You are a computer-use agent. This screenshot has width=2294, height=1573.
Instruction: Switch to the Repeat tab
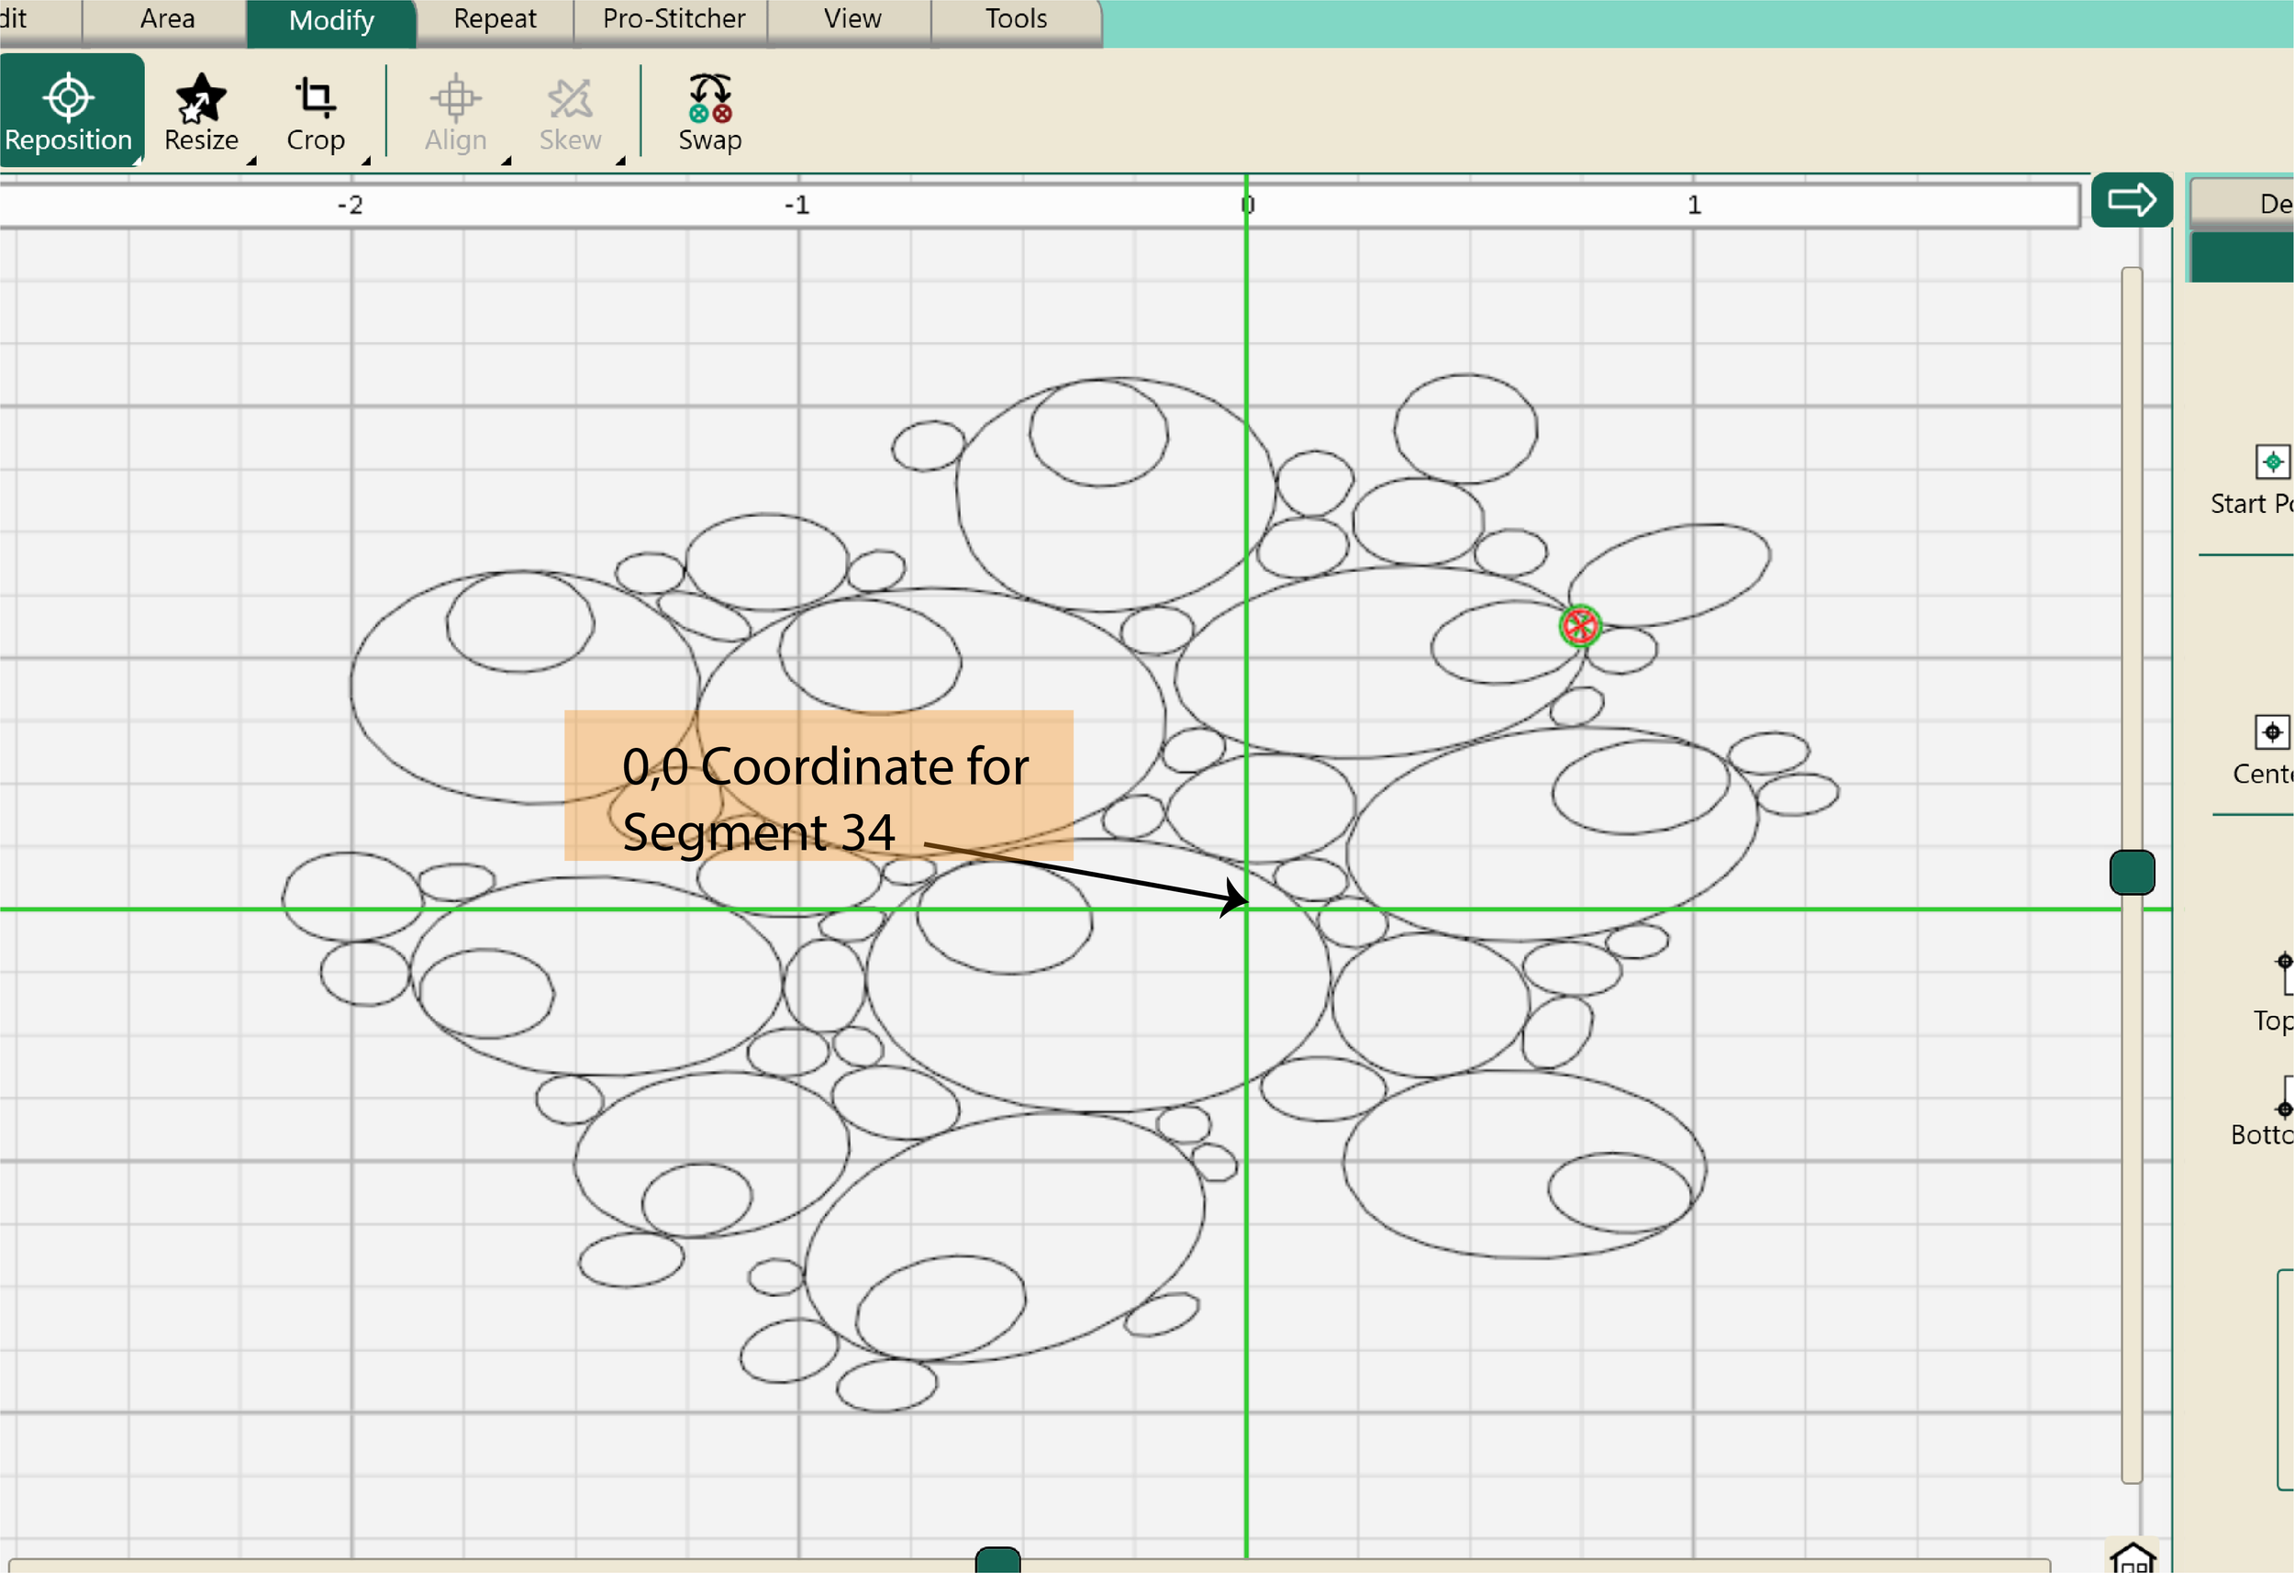495,20
